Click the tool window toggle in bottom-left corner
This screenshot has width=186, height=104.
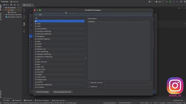tap(1, 103)
